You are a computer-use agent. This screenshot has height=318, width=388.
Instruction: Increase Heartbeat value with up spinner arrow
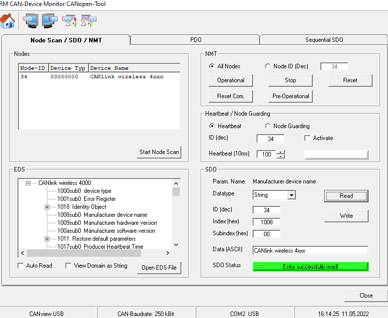click(280, 152)
